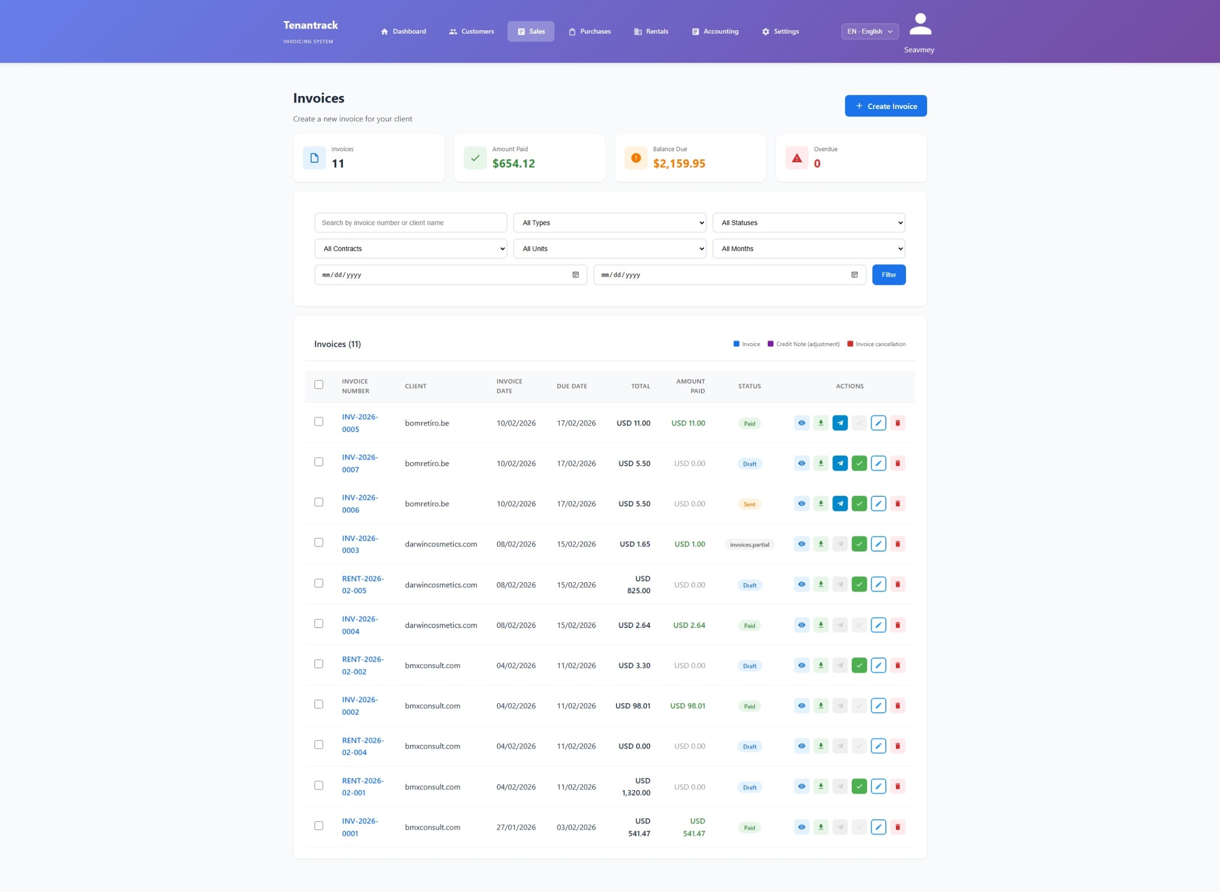1220x892 pixels.
Task: Go to the Rentals menu
Action: (651, 31)
